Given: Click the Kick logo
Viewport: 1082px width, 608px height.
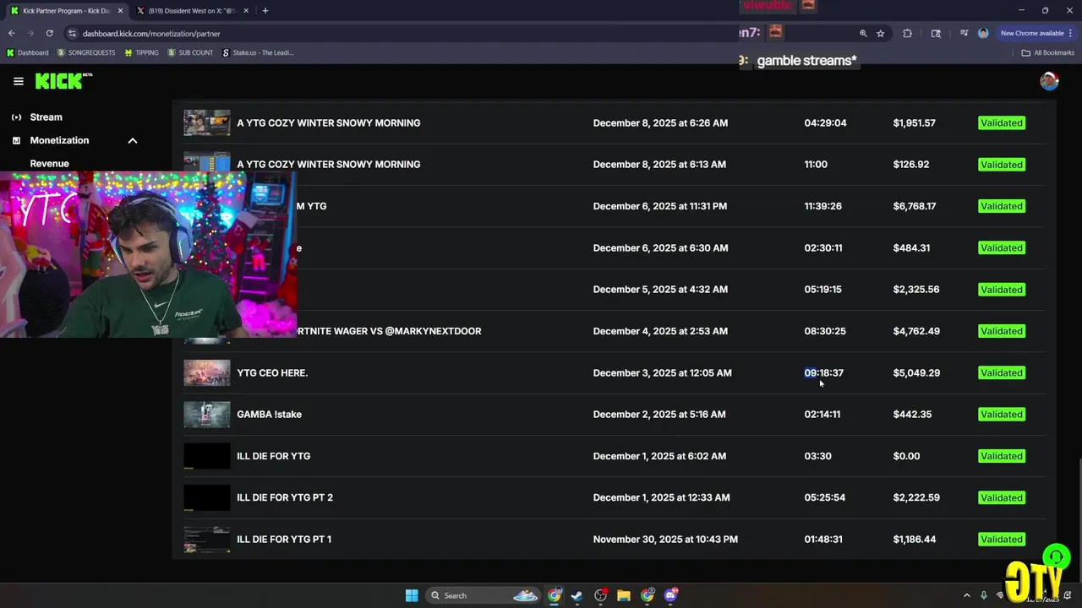Looking at the screenshot, I should 63,81.
